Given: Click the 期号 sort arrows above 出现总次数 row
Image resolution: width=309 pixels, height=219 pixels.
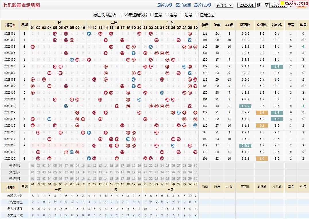Looking at the screenshot, I should (x=14, y=187).
